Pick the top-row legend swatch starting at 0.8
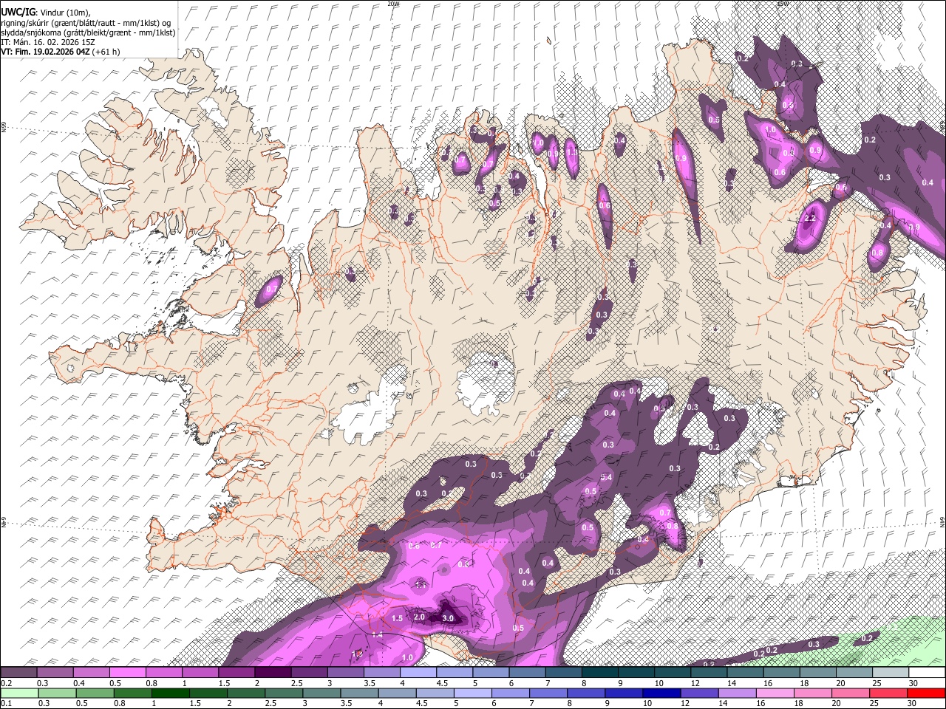This screenshot has height=709, width=946. click(x=164, y=673)
